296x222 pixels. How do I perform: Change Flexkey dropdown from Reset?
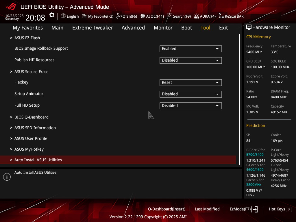click(190, 83)
